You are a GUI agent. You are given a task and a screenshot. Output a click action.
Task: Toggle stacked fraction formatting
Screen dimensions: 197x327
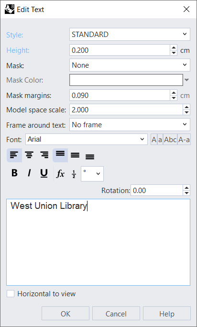74,174
